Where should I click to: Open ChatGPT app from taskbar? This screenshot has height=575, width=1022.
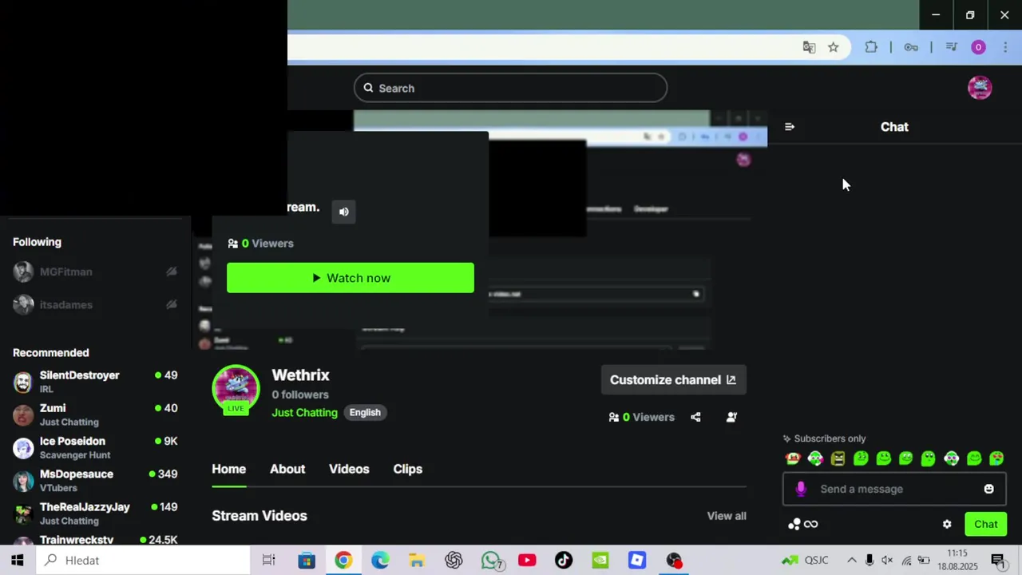click(x=454, y=561)
